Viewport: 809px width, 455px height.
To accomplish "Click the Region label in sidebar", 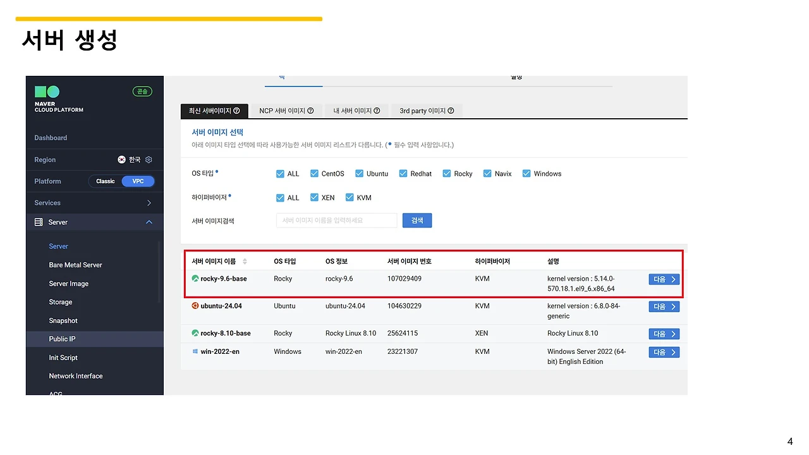I will [x=45, y=160].
